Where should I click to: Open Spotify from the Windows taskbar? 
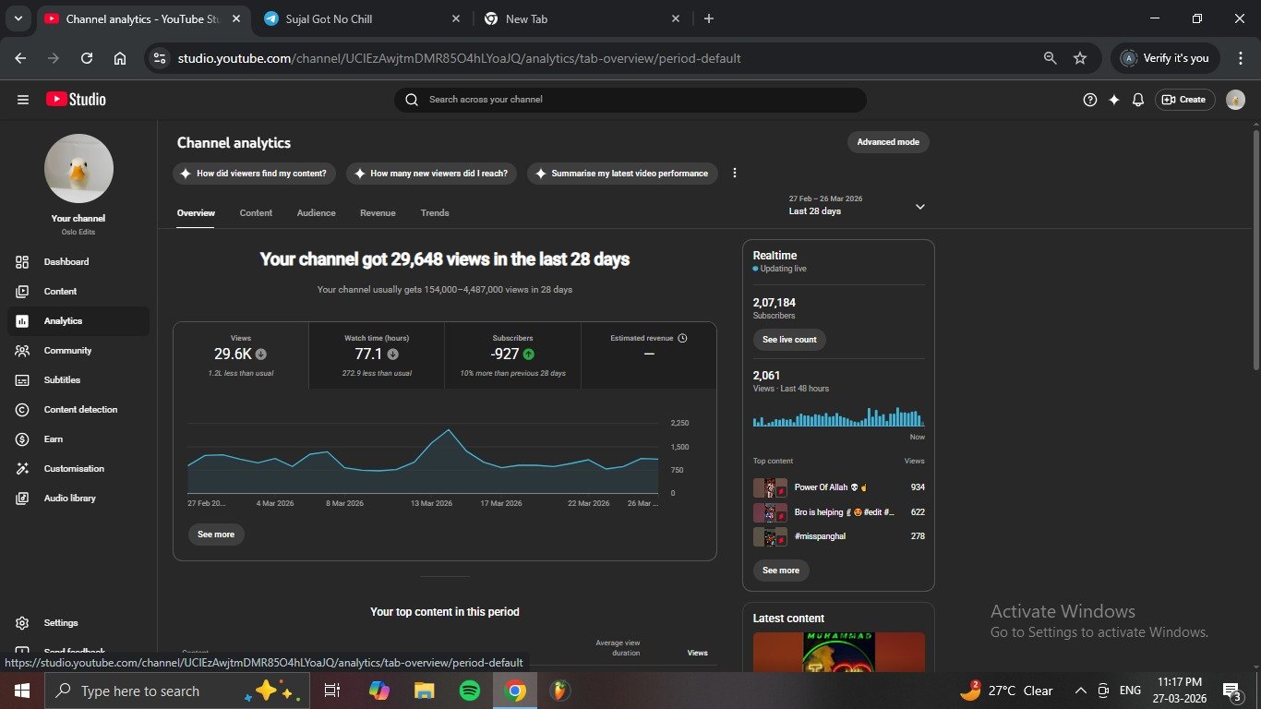pyautogui.click(x=470, y=691)
